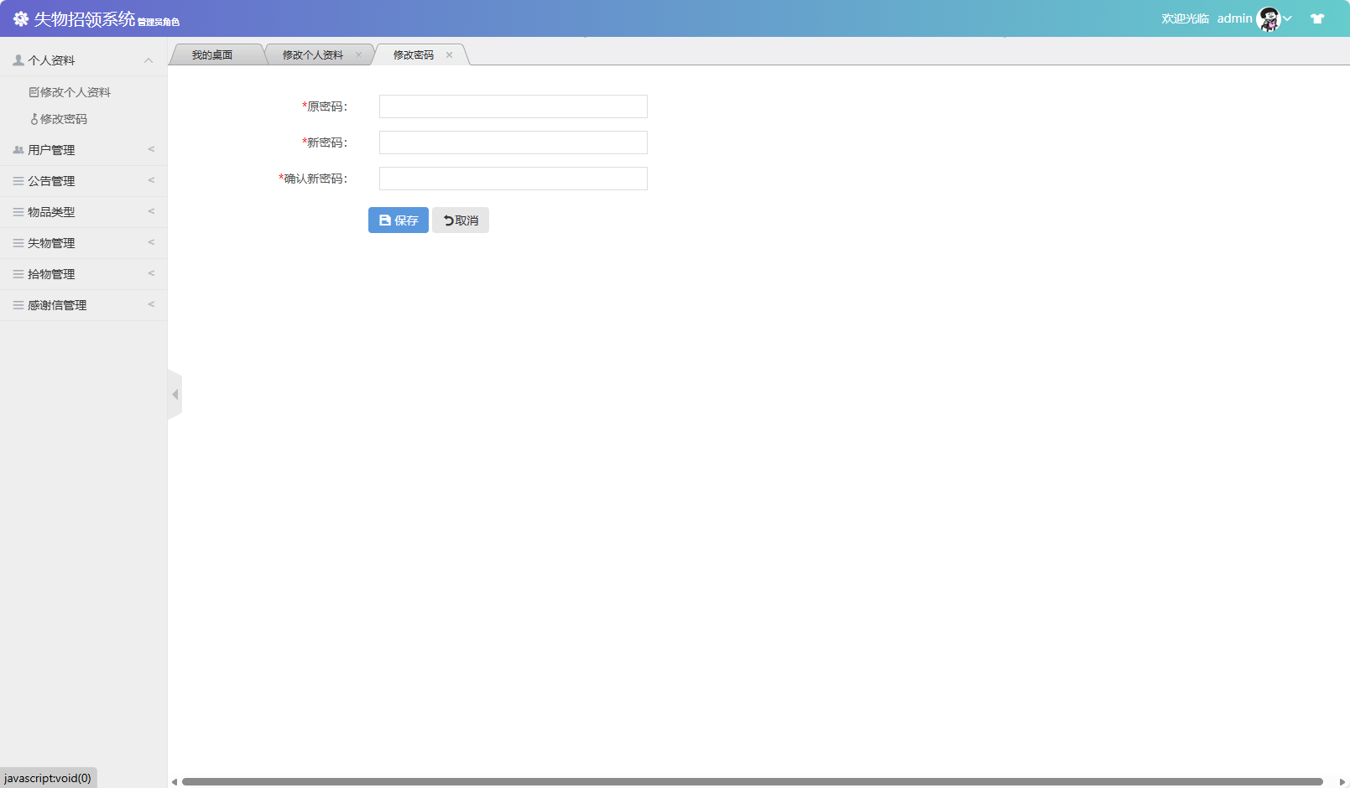Screen dimensions: 1350x788
Task: Click the horizontal scrollbar at the bottom
Action: click(753, 782)
